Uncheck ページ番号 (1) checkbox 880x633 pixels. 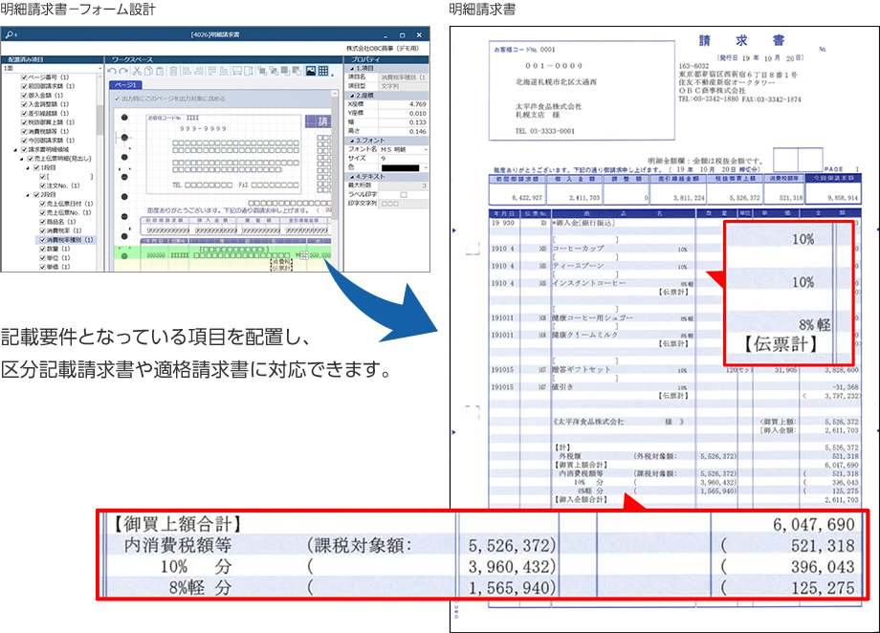[24, 76]
